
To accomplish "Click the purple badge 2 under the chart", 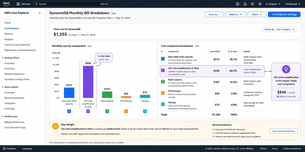I will [88, 111].
